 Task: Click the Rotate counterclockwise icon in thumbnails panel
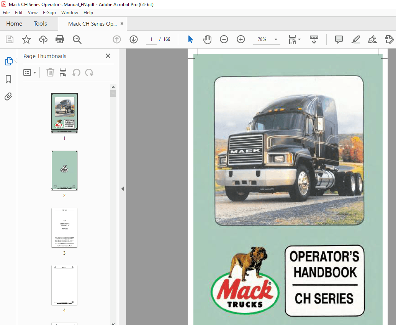(x=76, y=72)
